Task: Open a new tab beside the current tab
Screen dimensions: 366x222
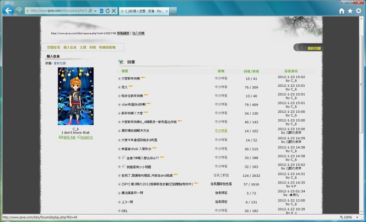Action: pos(173,11)
